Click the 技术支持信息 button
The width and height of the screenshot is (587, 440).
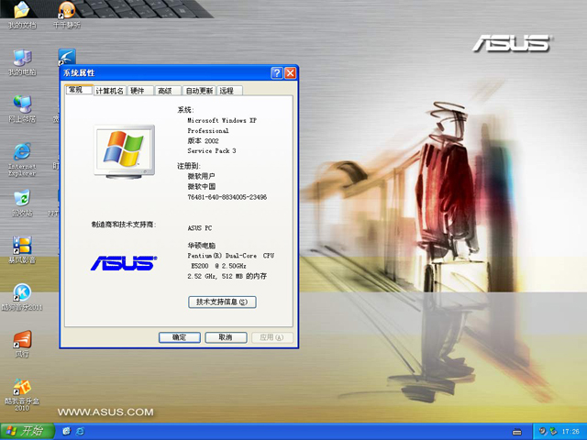[x=222, y=302]
